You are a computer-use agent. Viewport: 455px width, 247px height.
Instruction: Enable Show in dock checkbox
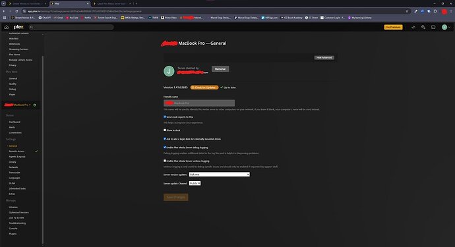(165, 130)
